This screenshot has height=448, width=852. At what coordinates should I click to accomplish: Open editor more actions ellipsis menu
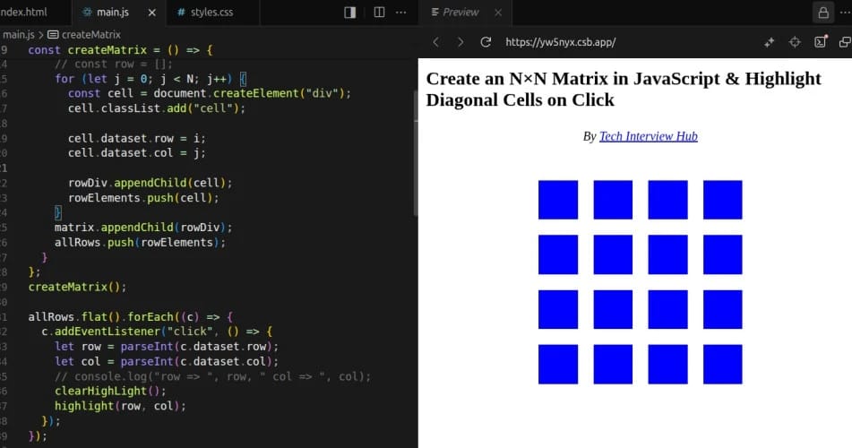[401, 12]
